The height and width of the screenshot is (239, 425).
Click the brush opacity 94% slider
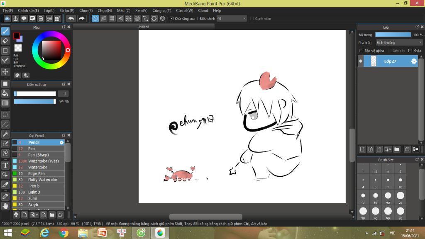(35, 101)
